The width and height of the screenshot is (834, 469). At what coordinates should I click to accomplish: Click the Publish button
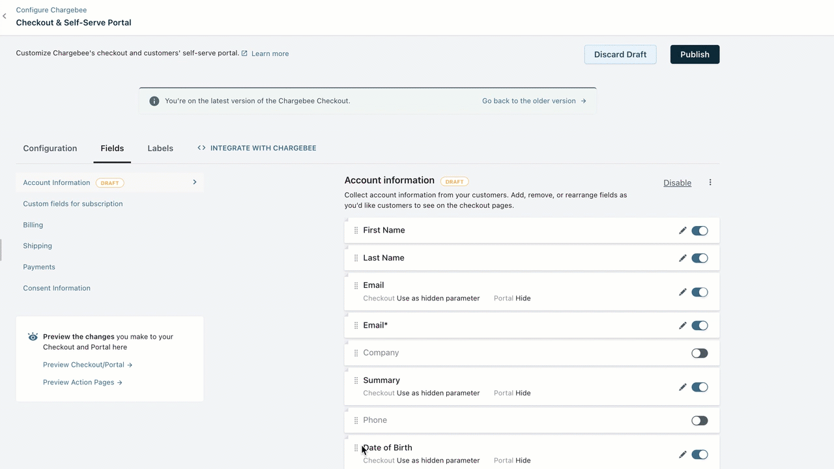tap(695, 55)
